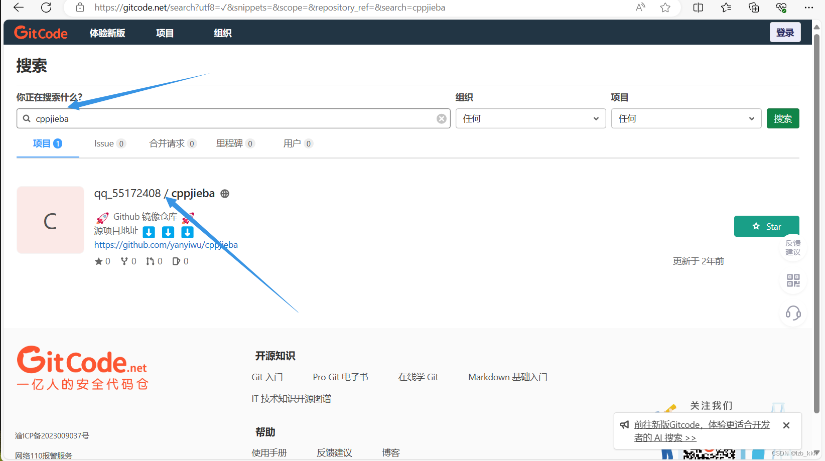Image resolution: width=825 pixels, height=461 pixels.
Task: Open the browser essentials heart icon
Action: (781, 8)
